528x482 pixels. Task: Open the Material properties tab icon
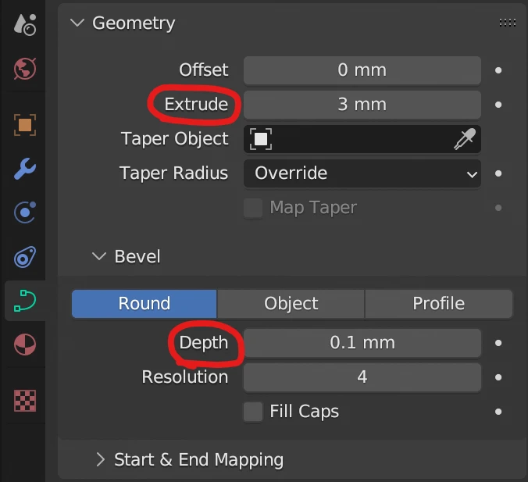pos(25,345)
